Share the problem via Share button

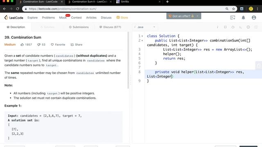click(x=77, y=45)
